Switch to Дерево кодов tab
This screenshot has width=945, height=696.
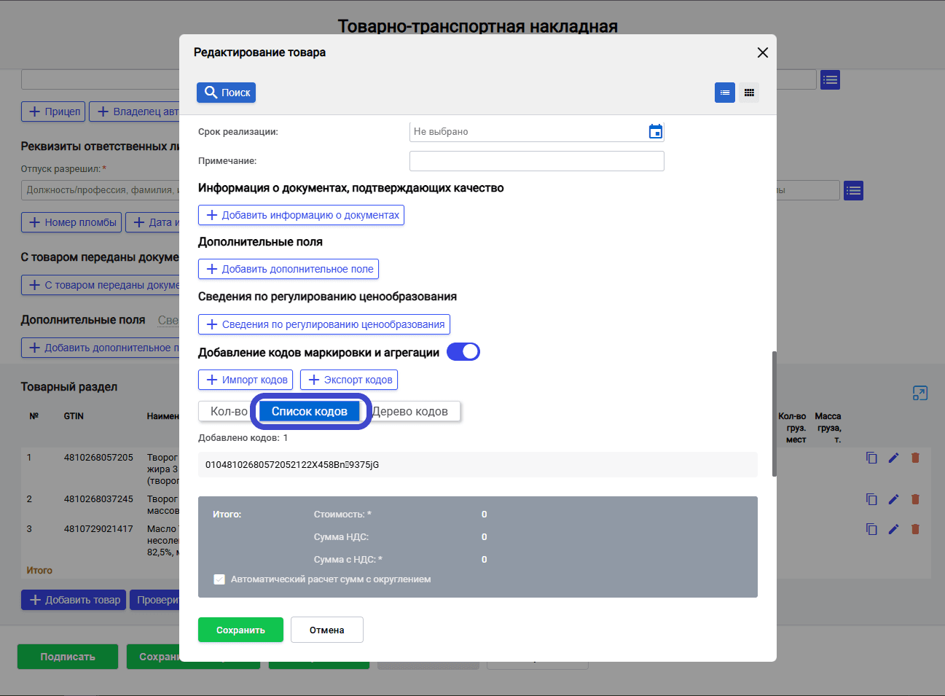tap(412, 411)
